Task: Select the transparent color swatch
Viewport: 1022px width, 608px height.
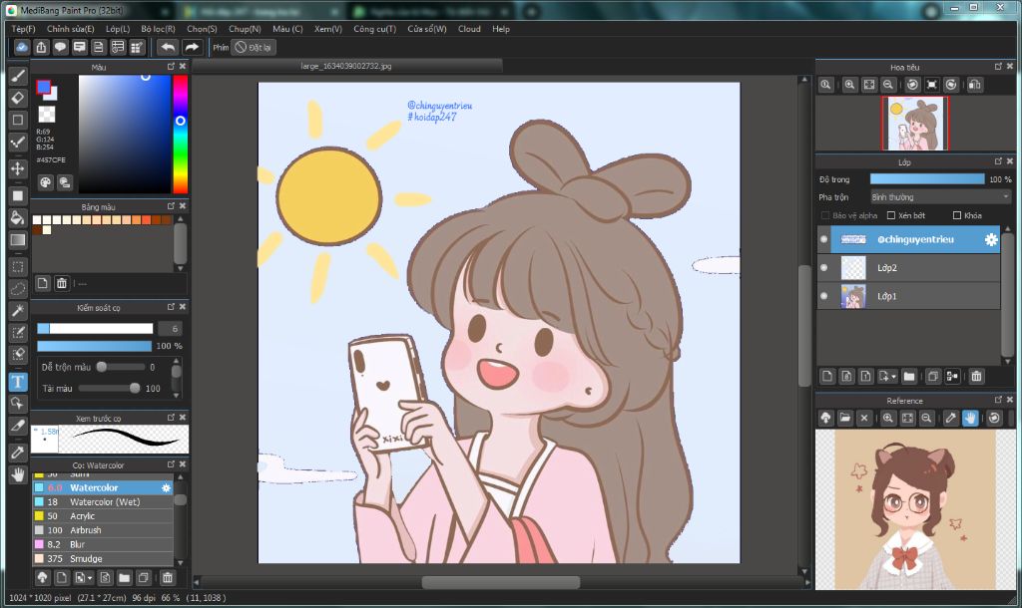Action: [47, 115]
